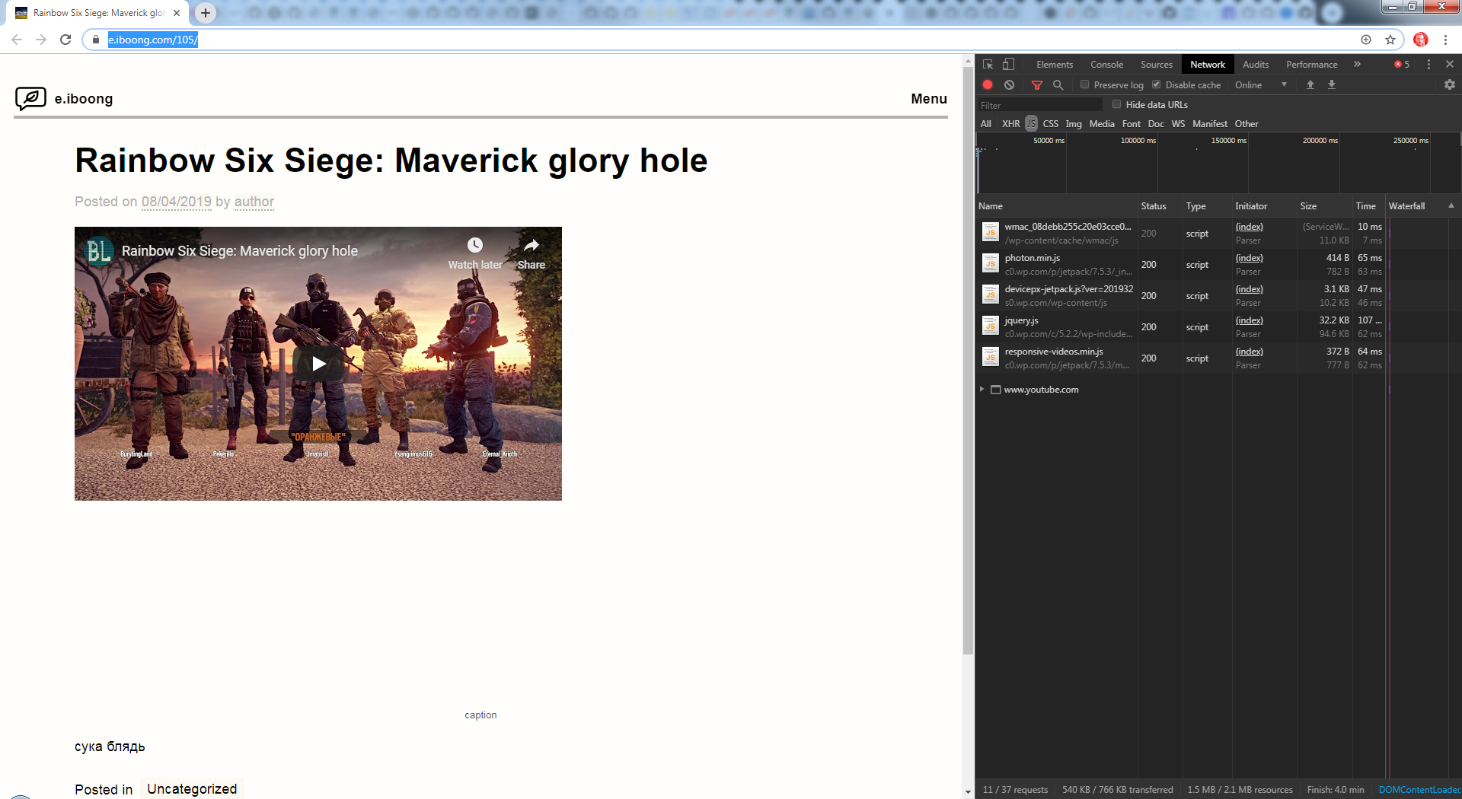Toggle the device toolbar in DevTools
1462x799 pixels.
(1008, 65)
